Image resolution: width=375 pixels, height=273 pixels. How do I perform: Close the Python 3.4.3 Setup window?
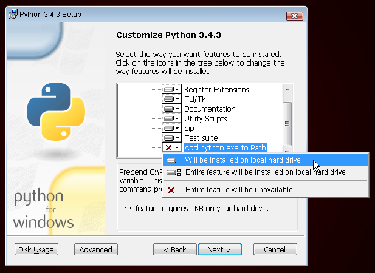[294, 15]
